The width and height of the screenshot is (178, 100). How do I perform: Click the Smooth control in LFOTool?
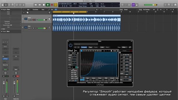click(112, 80)
